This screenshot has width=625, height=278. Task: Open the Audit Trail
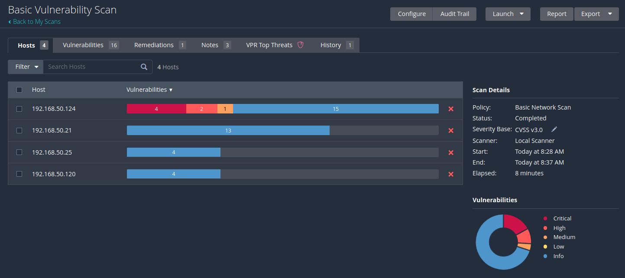point(454,14)
